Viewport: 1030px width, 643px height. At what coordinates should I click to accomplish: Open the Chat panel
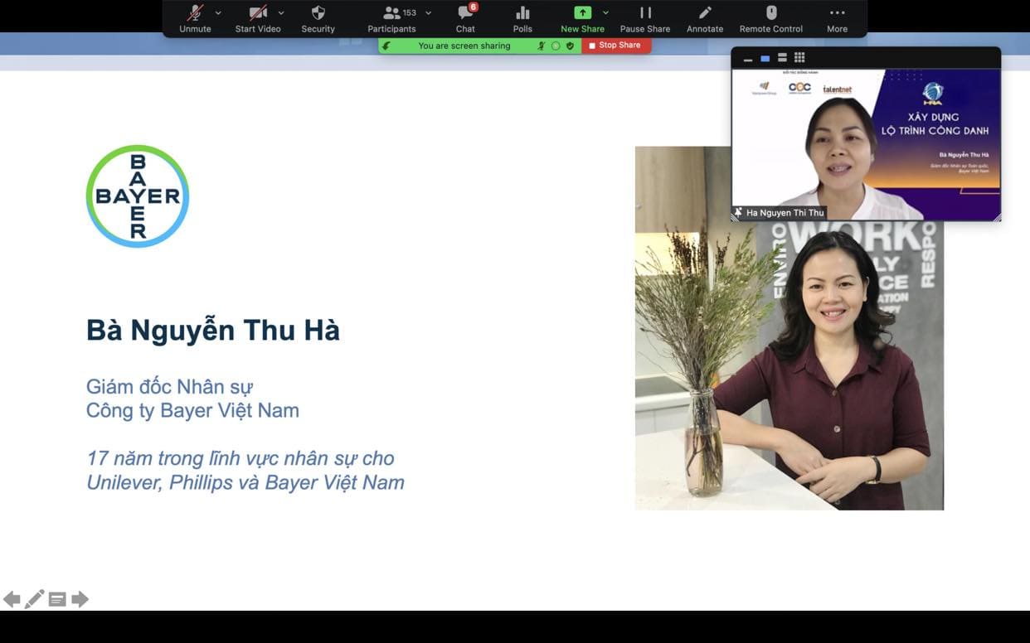465,19
